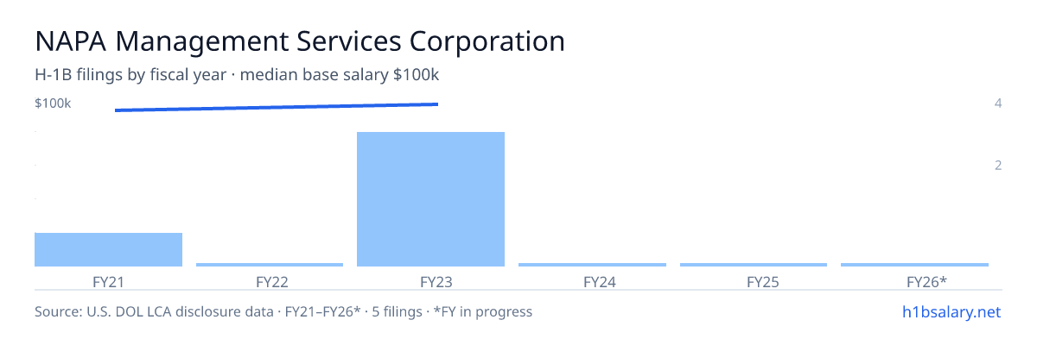Click the NAPA Management Services Corporation title
Screen dimensions: 1037x345
point(300,41)
